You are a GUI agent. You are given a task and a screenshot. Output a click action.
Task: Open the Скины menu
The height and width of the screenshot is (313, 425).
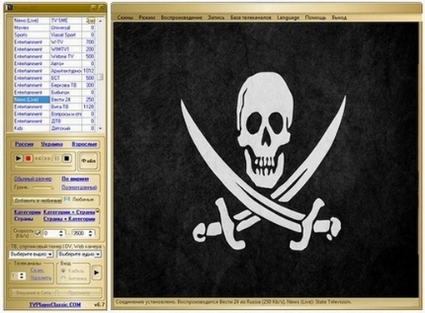coord(125,17)
